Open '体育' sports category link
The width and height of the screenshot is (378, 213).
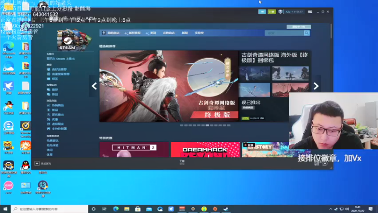click(50, 155)
